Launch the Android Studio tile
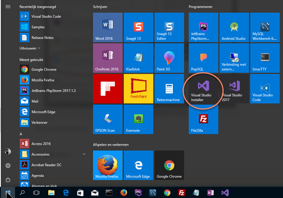The image size is (283, 198). coord(234,27)
